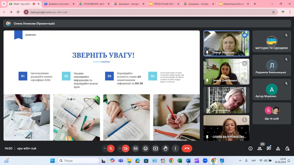Raise your hand in the meeting

click(165, 148)
